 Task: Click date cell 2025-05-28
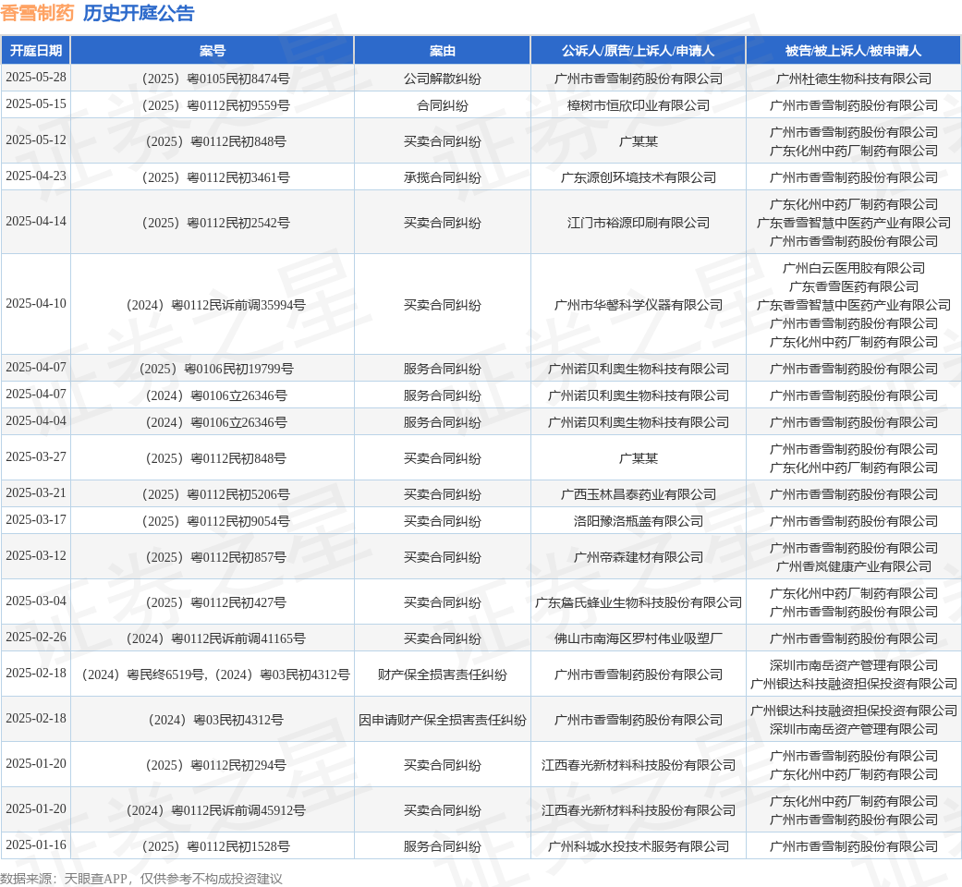(36, 78)
